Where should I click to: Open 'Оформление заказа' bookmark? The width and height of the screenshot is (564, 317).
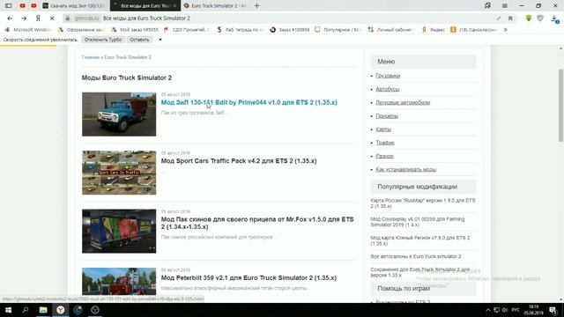tap(82, 30)
